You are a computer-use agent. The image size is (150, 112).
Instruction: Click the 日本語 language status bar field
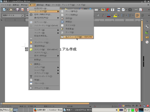pyautogui.click(x=70, y=106)
